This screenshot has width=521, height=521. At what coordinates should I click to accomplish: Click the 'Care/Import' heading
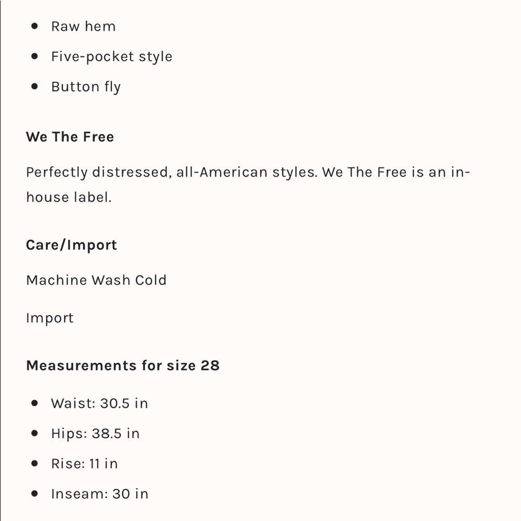(71, 245)
